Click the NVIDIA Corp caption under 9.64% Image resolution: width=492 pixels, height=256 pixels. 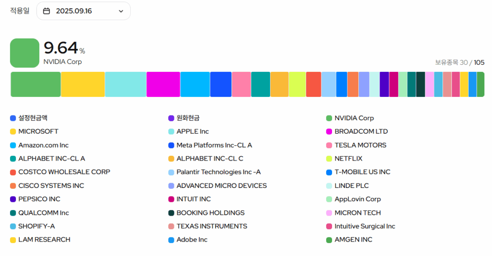(62, 62)
